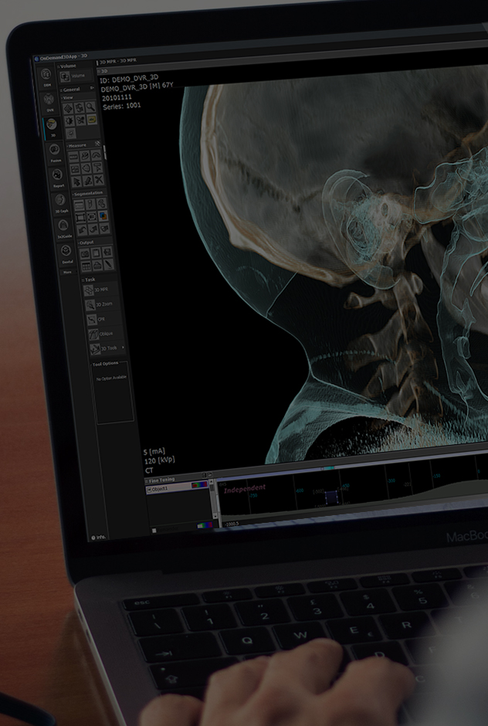The height and width of the screenshot is (726, 488).
Task: Click the Object1 color gradient swatch
Action: coord(199,485)
